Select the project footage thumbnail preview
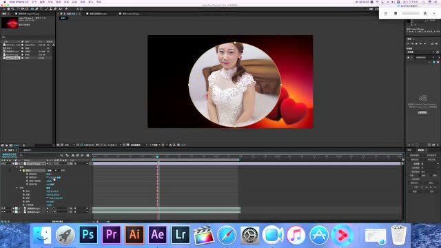 [x=10, y=23]
